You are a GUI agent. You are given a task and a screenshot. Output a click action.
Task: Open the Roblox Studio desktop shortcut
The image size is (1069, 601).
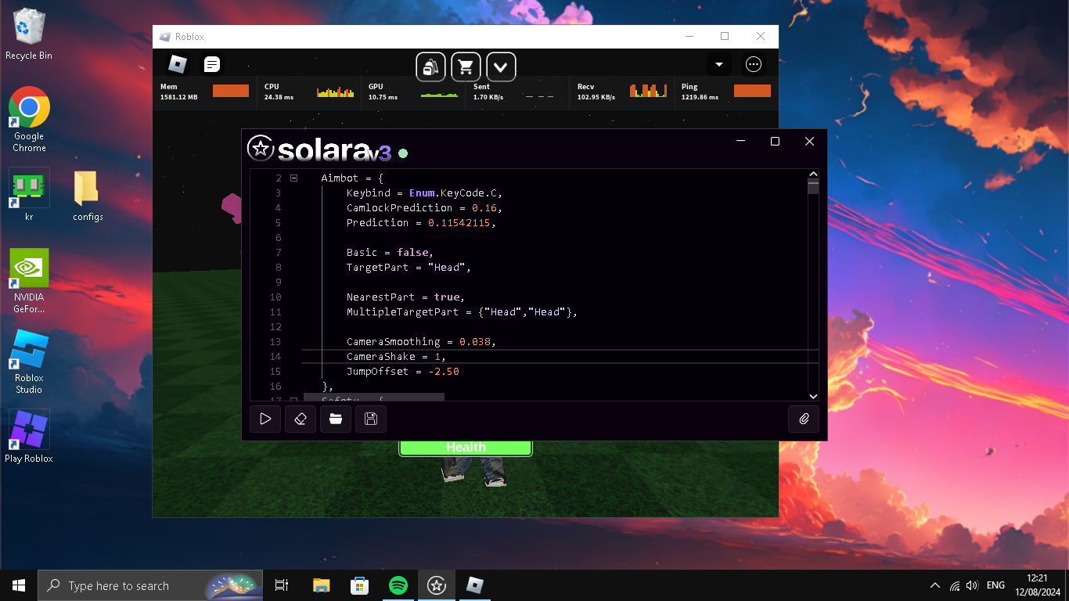(29, 362)
